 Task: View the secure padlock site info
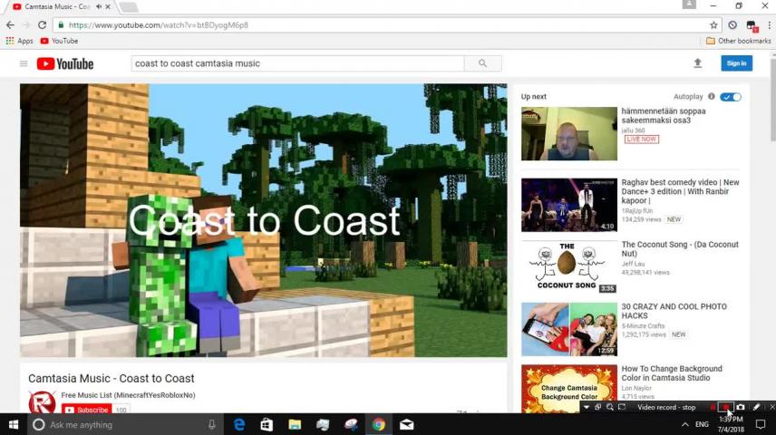[61, 24]
